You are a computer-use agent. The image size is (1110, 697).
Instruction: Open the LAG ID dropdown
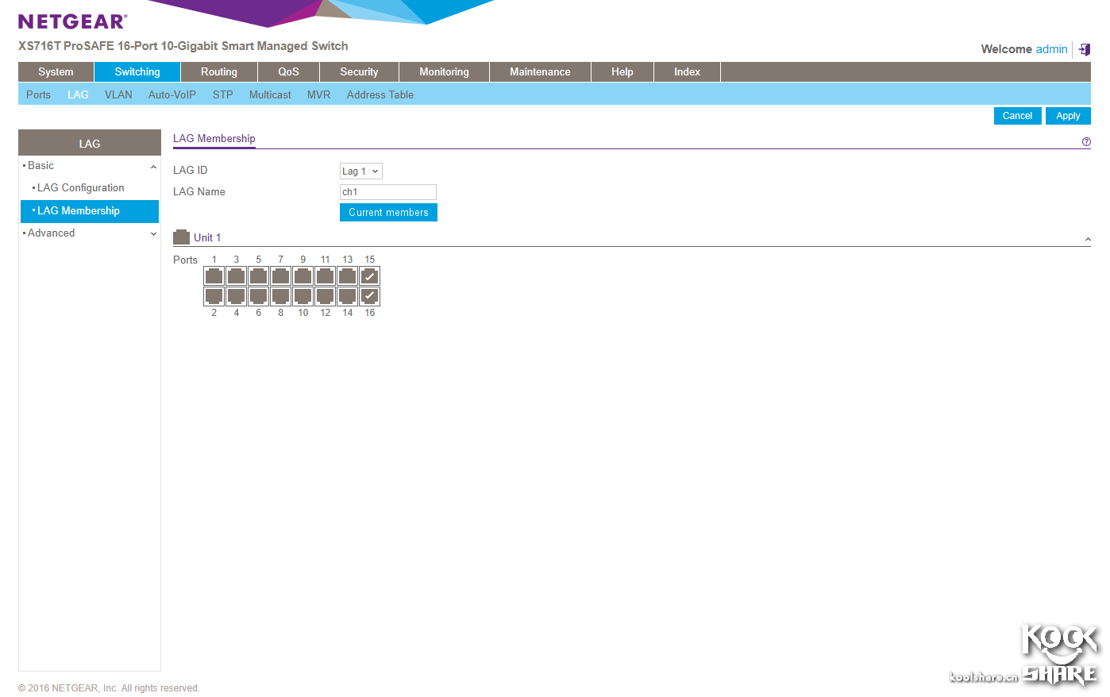click(x=361, y=171)
